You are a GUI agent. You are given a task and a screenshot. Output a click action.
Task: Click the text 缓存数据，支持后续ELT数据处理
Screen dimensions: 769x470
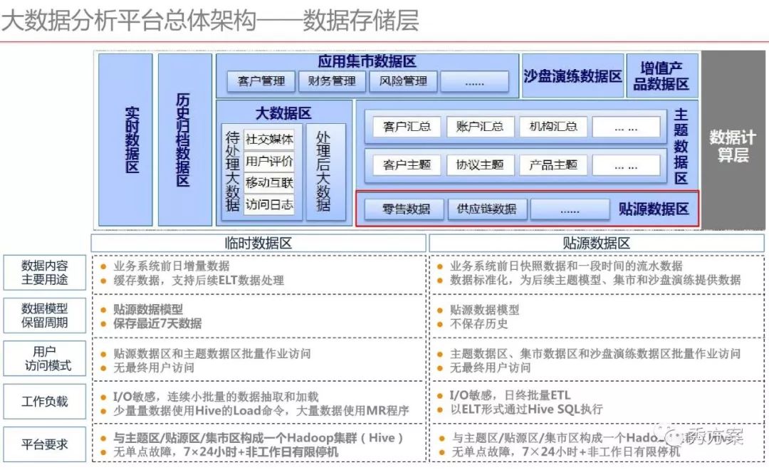pos(199,281)
